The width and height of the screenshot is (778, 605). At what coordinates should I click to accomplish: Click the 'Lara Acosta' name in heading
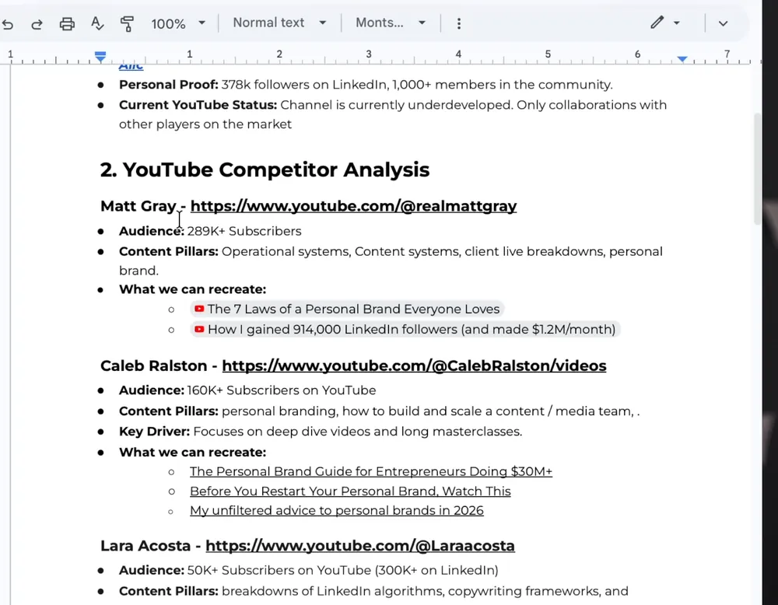(145, 545)
